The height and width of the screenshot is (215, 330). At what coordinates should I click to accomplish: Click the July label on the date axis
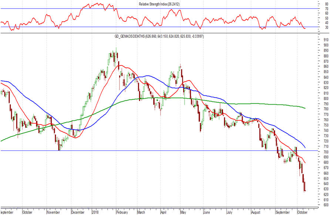pos(230,212)
